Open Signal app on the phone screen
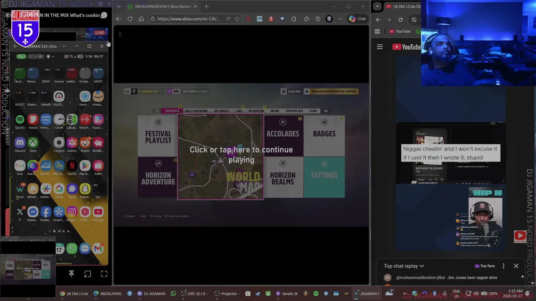This screenshot has height=301, width=536. tap(72, 189)
